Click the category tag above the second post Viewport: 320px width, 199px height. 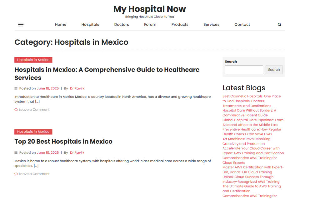tap(33, 132)
